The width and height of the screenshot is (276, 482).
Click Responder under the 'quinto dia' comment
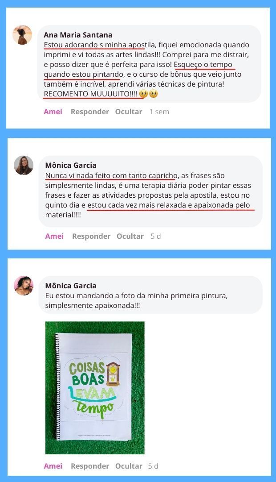[91, 236]
